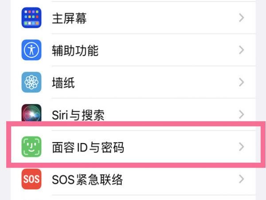Open 面容 ID与密码 text label
Image resolution: width=266 pixels, height=200 pixels.
(x=88, y=148)
